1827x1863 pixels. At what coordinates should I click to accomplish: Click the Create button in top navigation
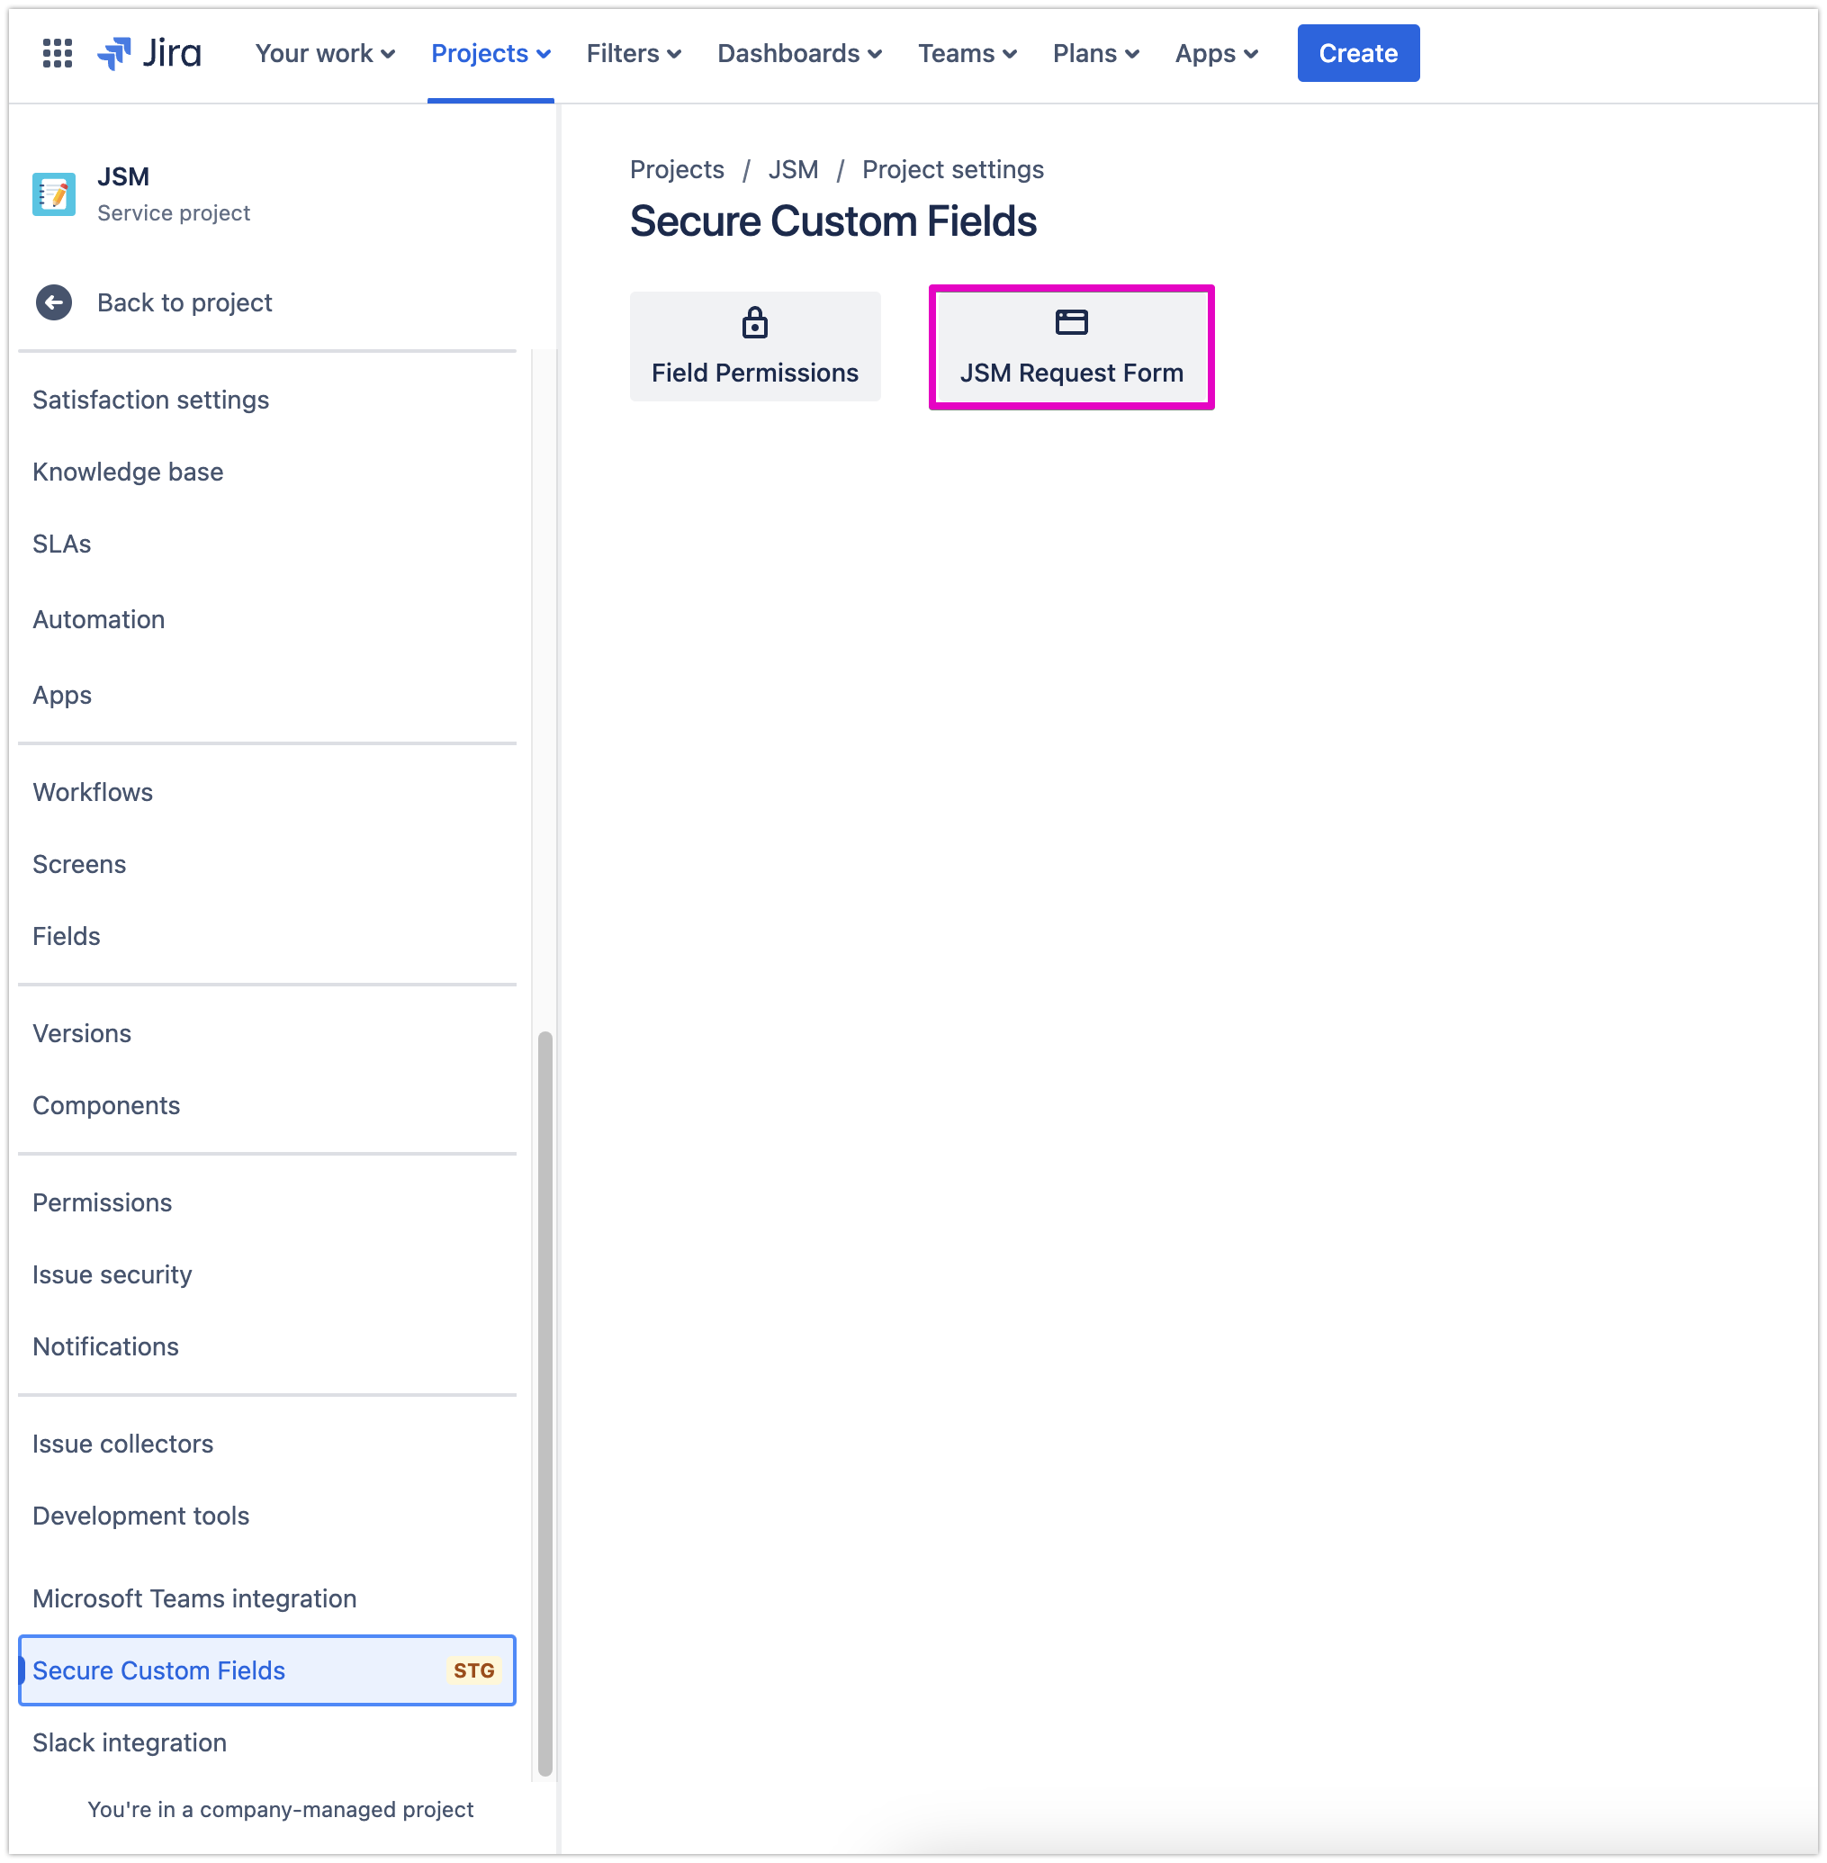click(1358, 52)
